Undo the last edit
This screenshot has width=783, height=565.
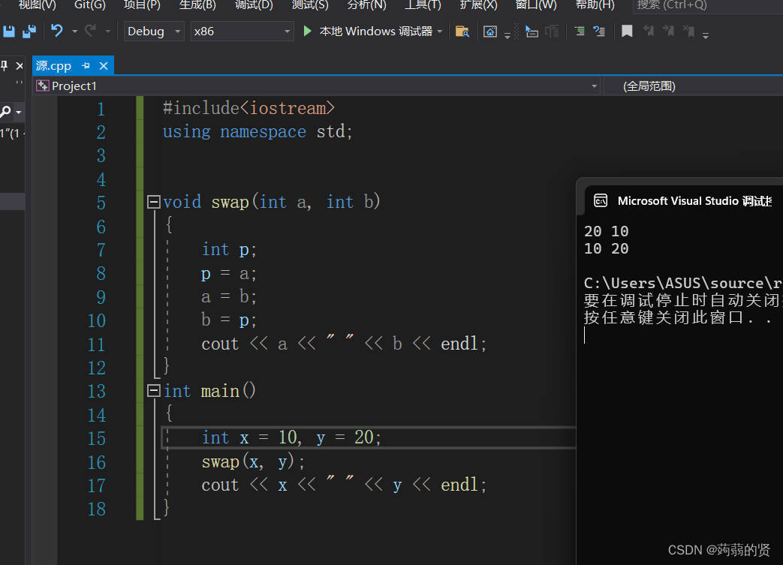tap(57, 31)
